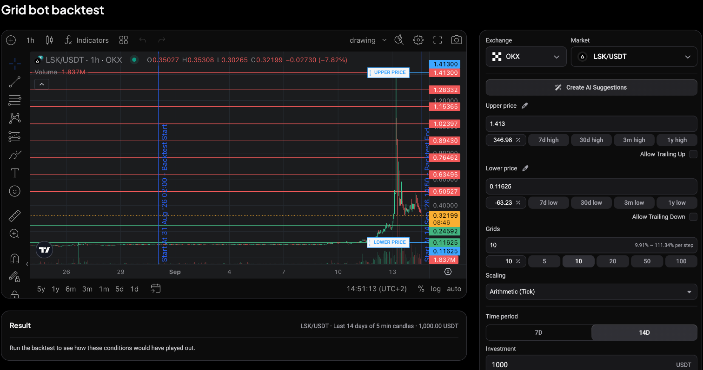
Task: Open the pattern drawing tools
Action: pos(15,118)
